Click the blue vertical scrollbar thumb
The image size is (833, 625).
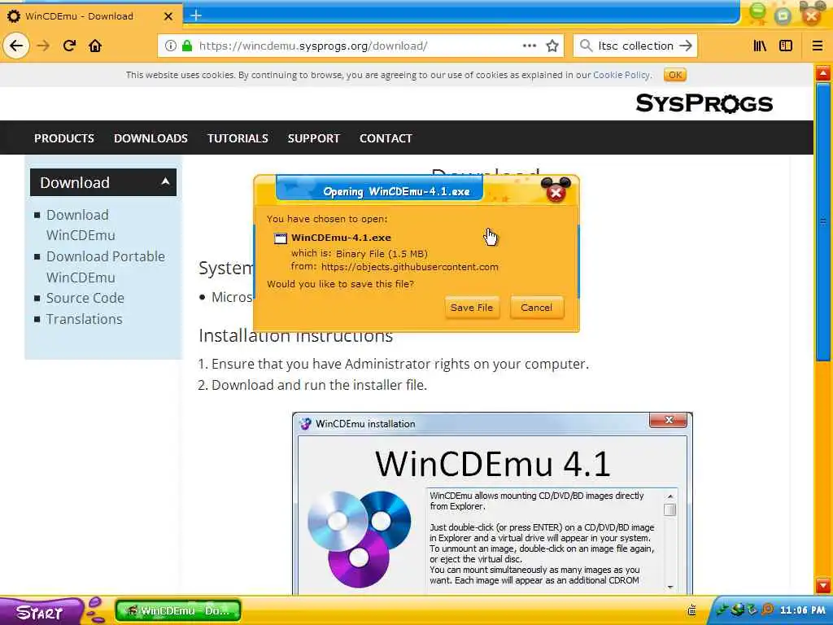(x=823, y=222)
